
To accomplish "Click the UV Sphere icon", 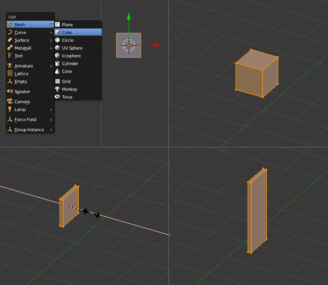I will (57, 48).
